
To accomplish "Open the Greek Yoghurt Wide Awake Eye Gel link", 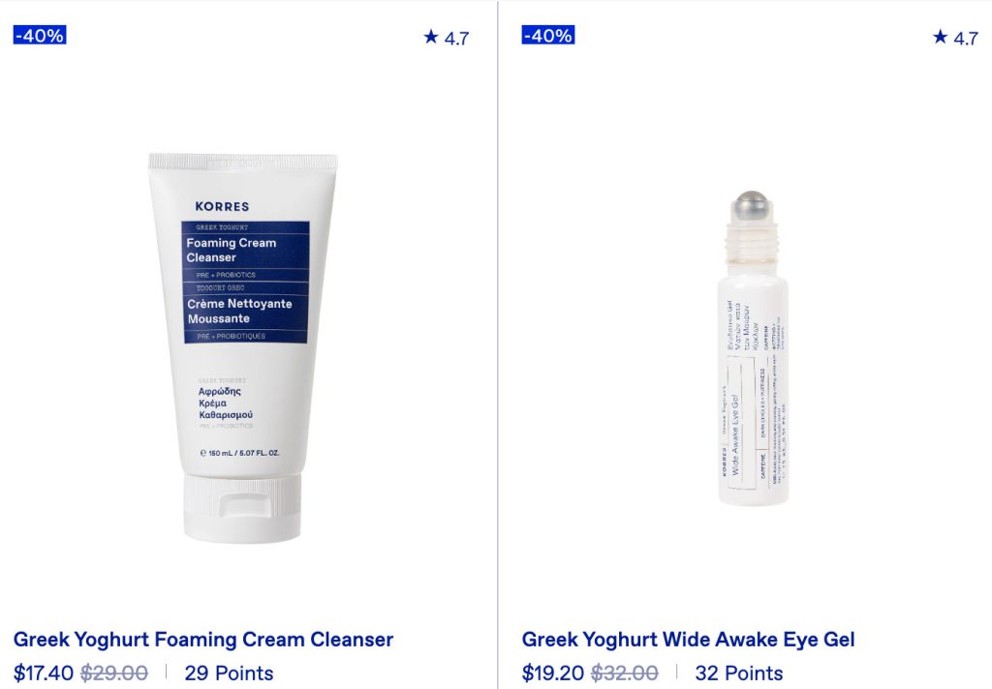I will pos(688,639).
